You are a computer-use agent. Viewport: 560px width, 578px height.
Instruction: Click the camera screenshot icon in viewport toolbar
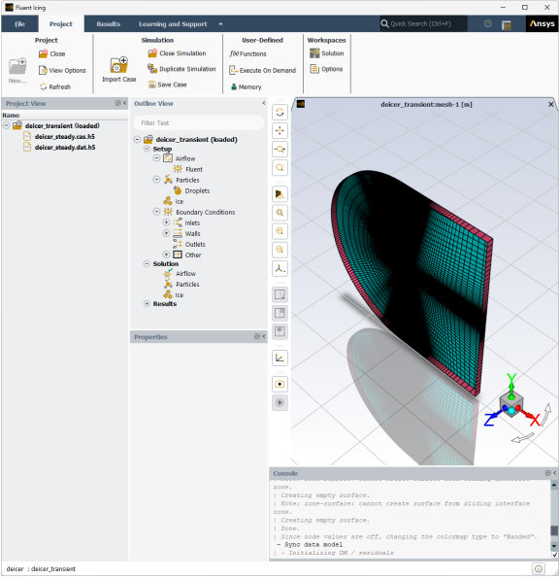click(x=280, y=384)
